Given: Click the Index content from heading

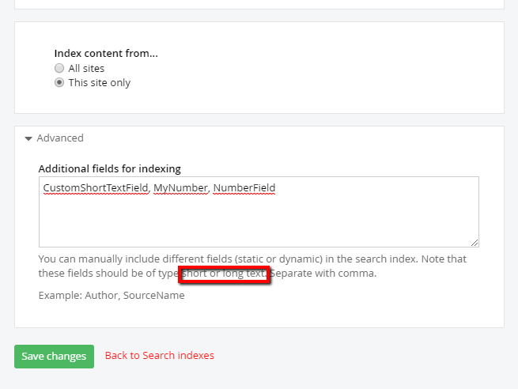Looking at the screenshot, I should (x=106, y=53).
